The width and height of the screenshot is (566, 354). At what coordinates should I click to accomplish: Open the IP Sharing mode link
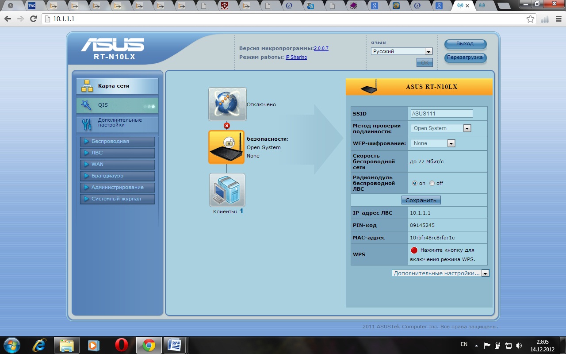296,57
